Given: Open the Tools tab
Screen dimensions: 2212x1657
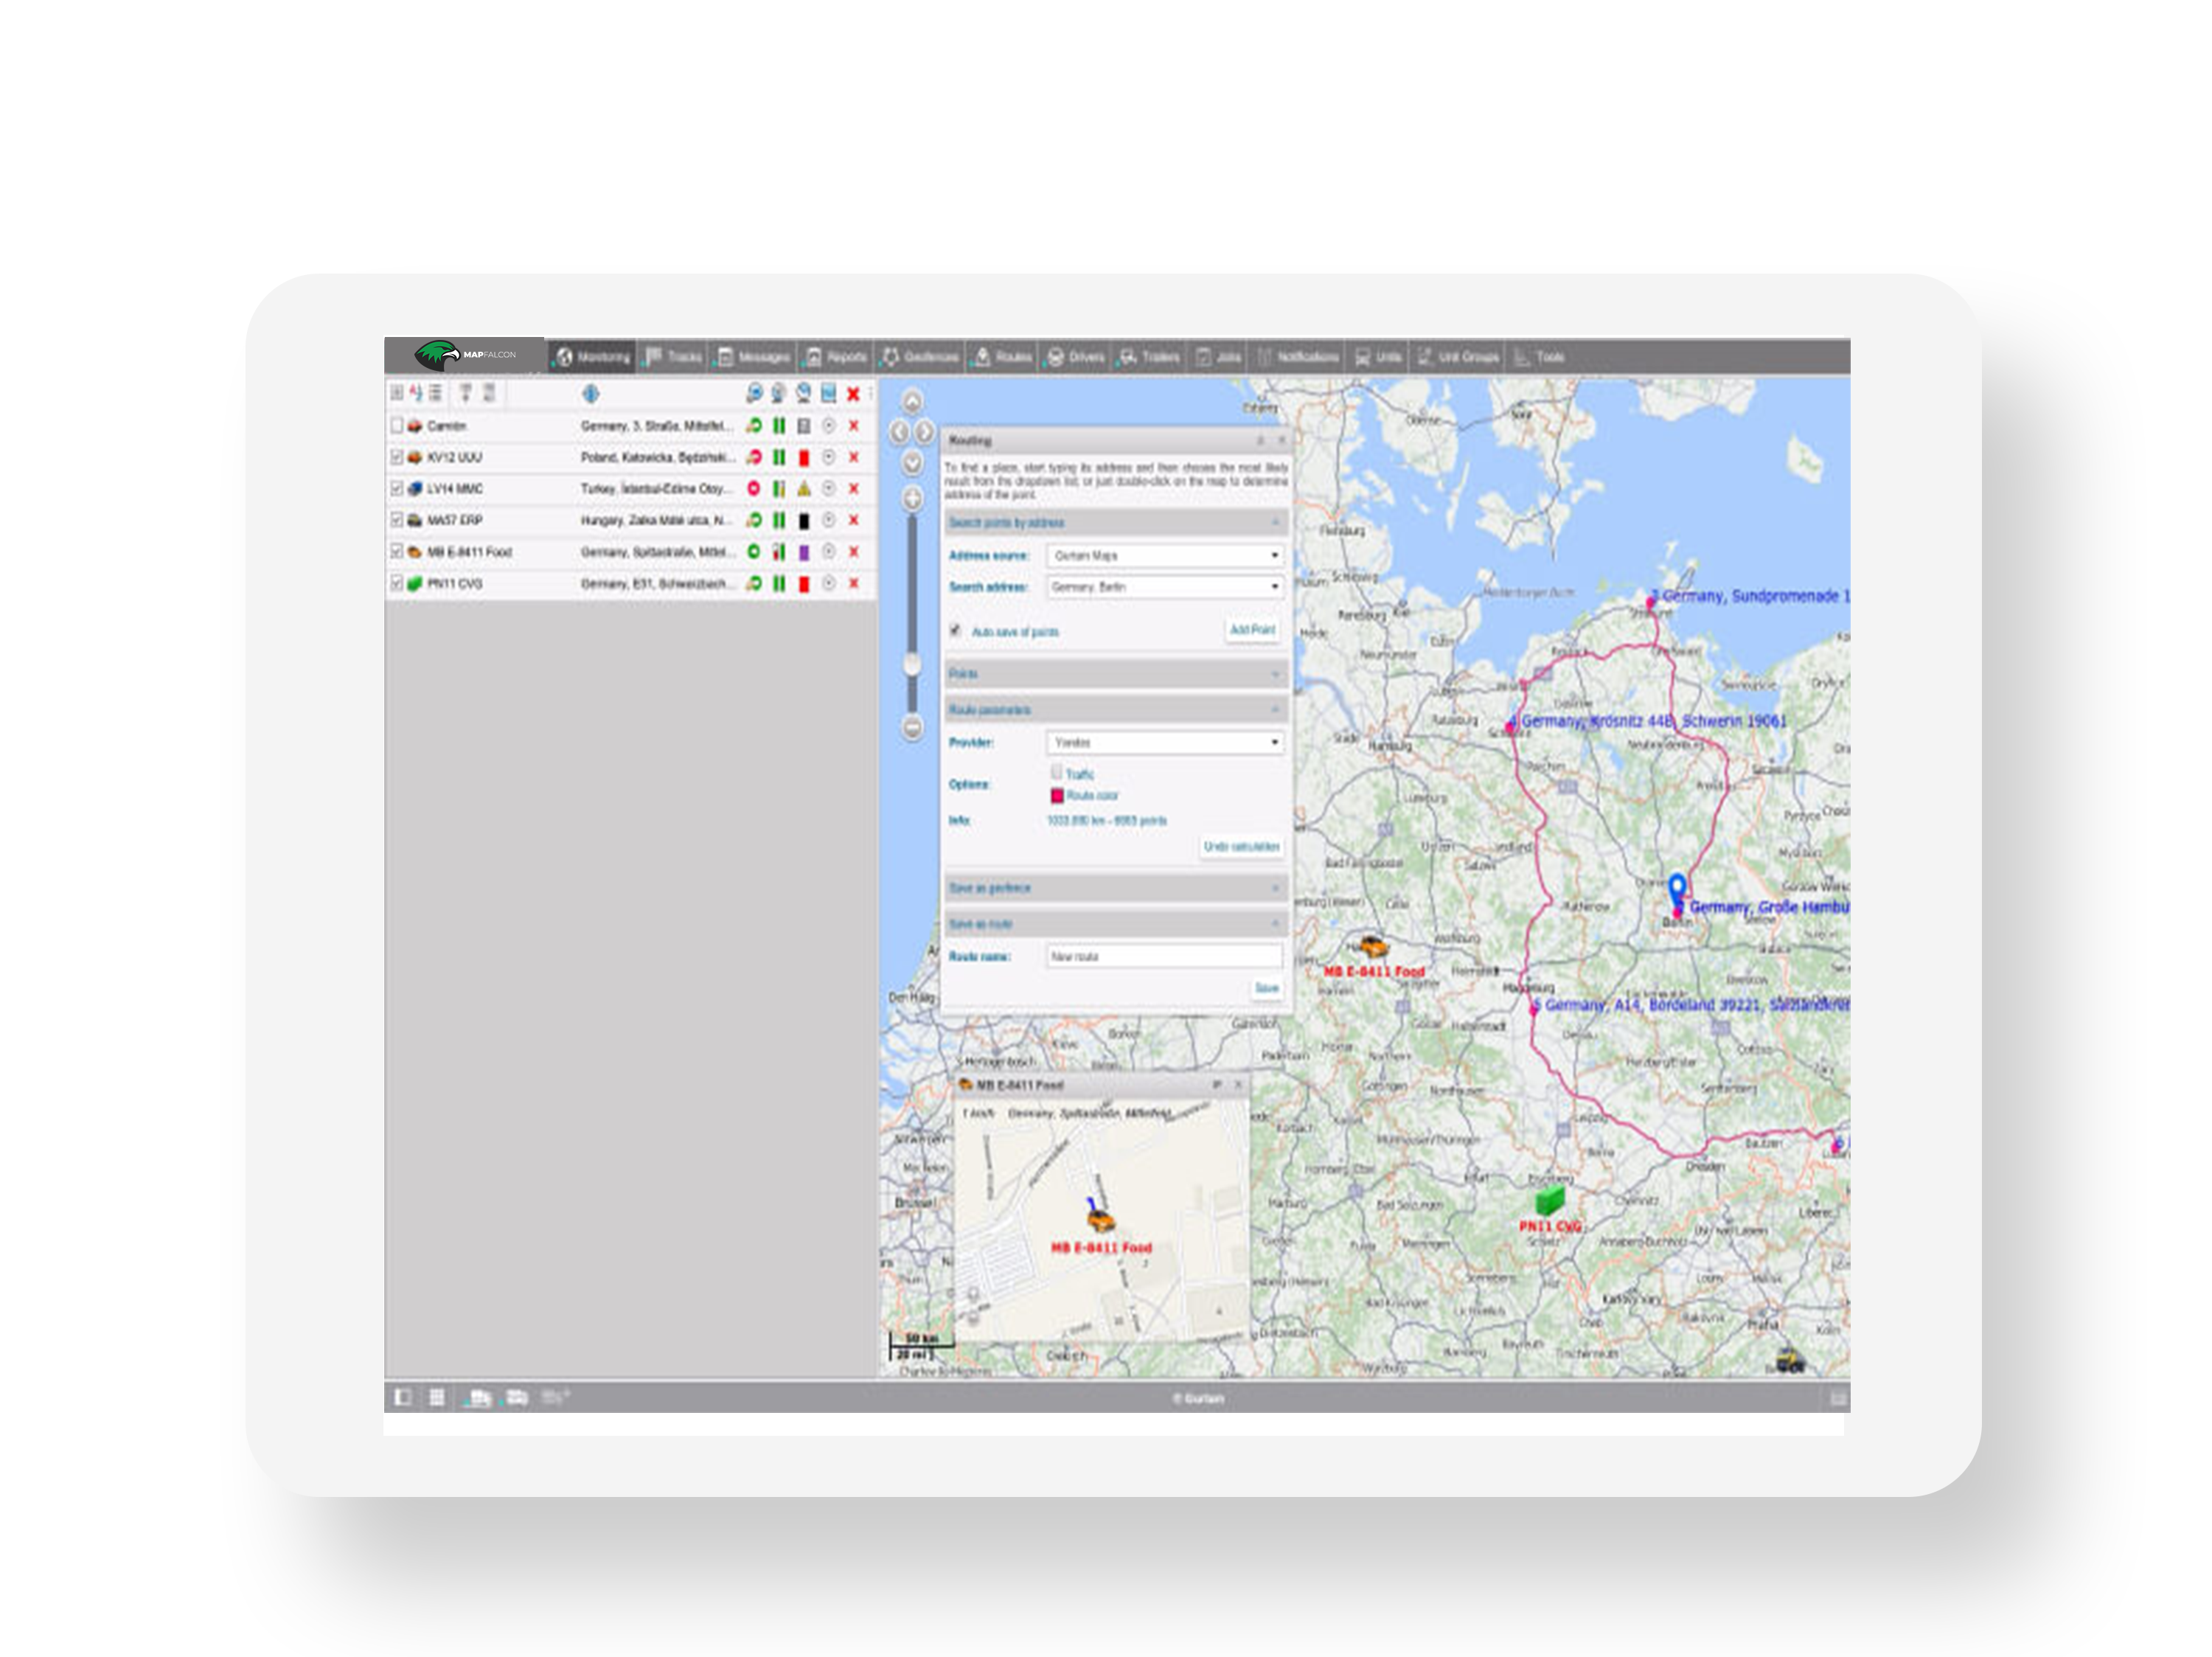Looking at the screenshot, I should [x=1540, y=357].
